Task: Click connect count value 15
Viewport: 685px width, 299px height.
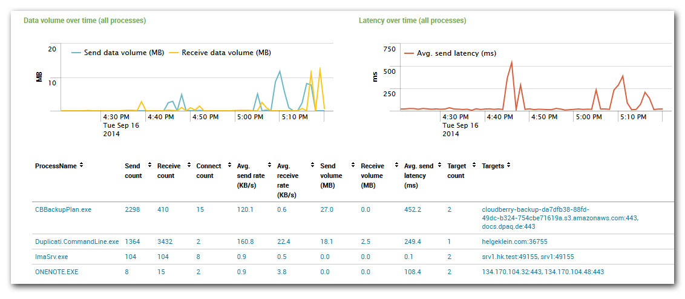Action: click(x=200, y=210)
